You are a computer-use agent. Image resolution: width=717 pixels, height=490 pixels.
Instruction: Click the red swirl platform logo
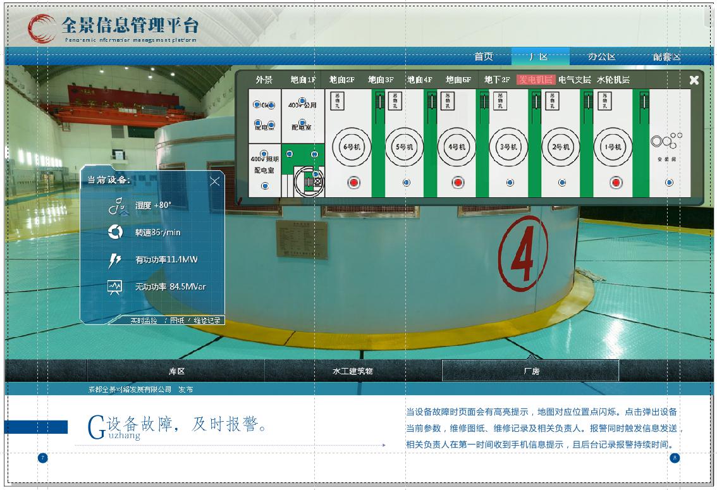pos(42,28)
